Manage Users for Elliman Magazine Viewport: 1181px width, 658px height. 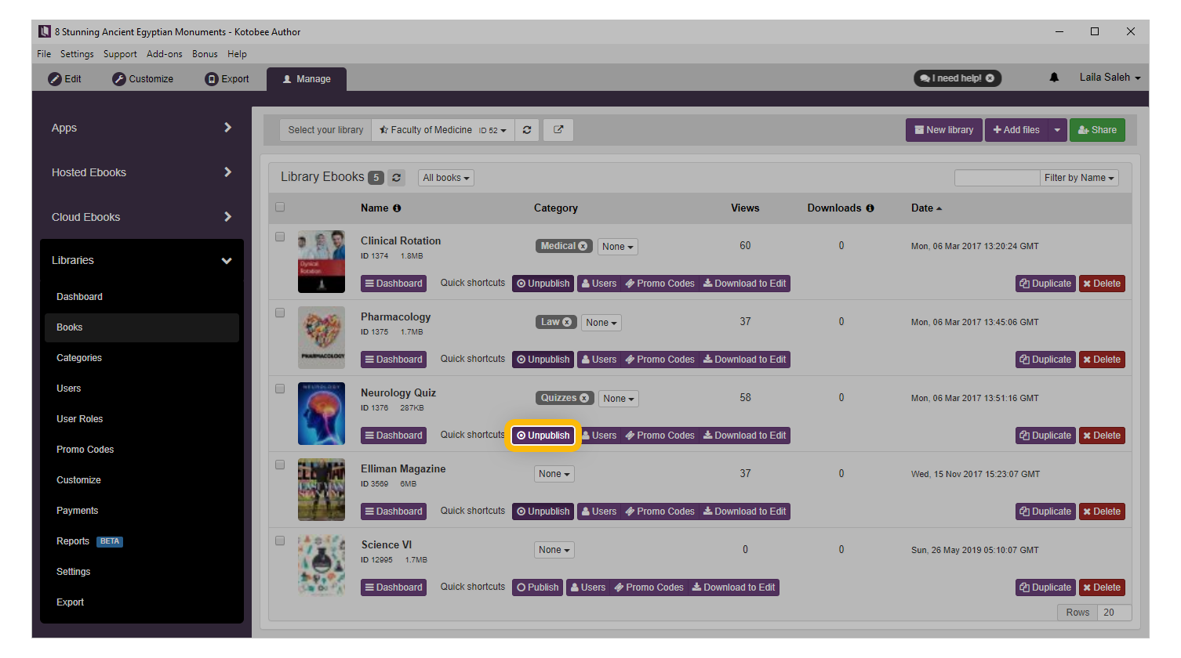pos(599,512)
